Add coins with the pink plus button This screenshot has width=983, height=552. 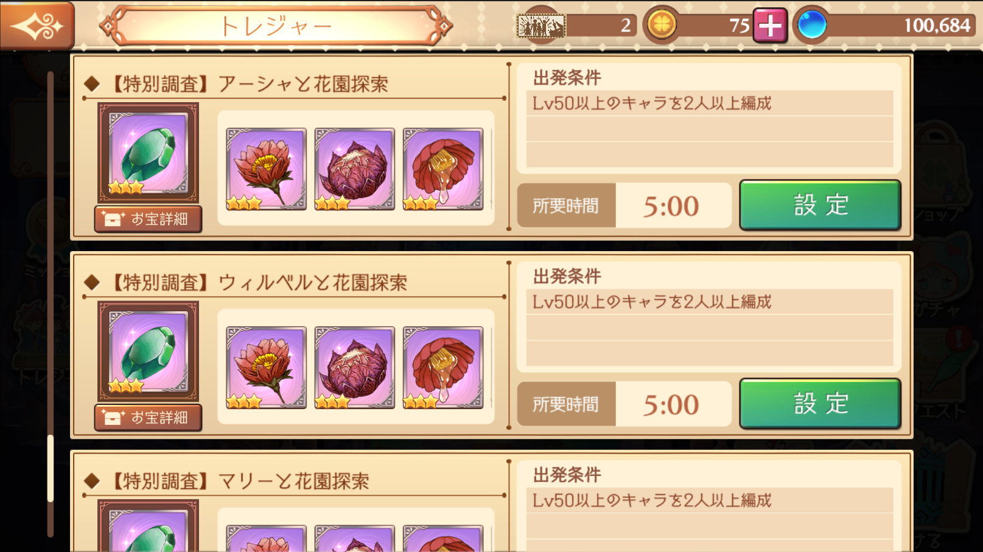tap(770, 26)
